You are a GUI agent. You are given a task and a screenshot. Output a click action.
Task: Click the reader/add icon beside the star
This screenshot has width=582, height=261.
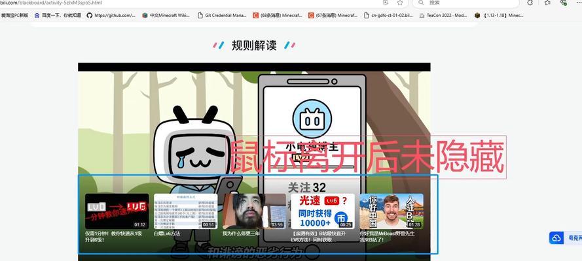[386, 3]
